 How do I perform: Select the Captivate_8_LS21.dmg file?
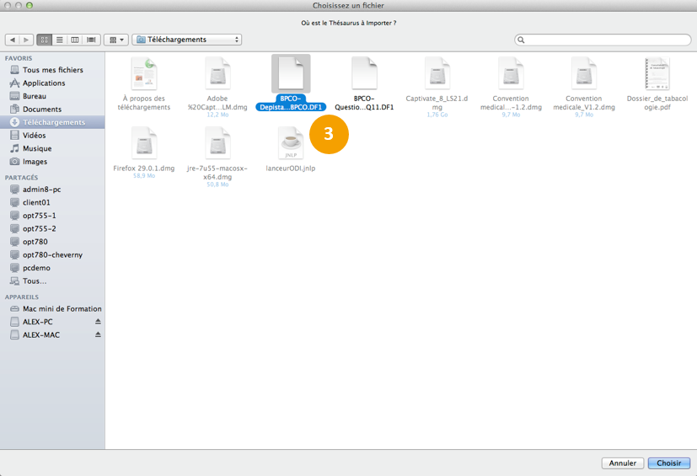pos(437,76)
